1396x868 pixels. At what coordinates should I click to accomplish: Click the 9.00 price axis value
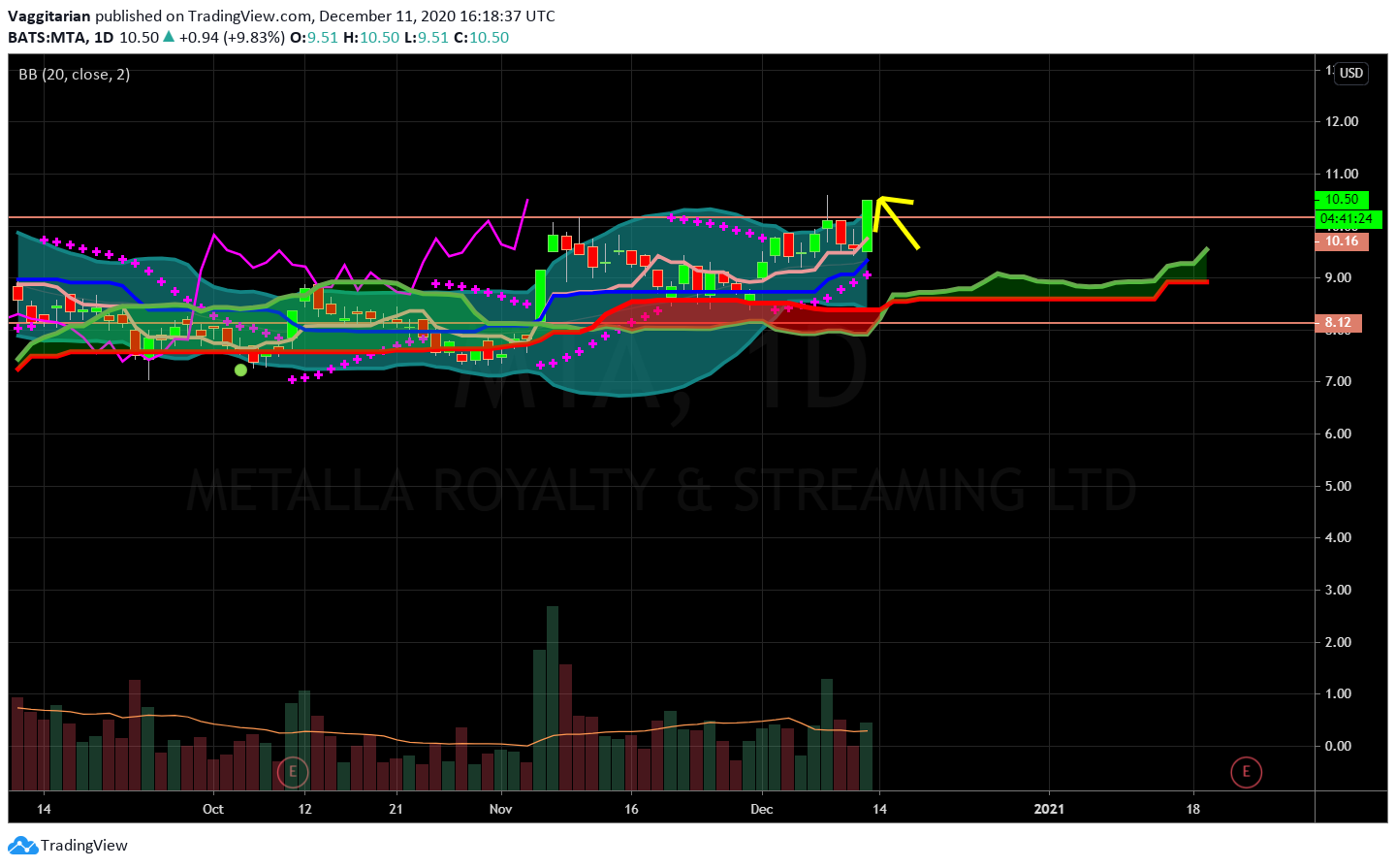coord(1338,277)
